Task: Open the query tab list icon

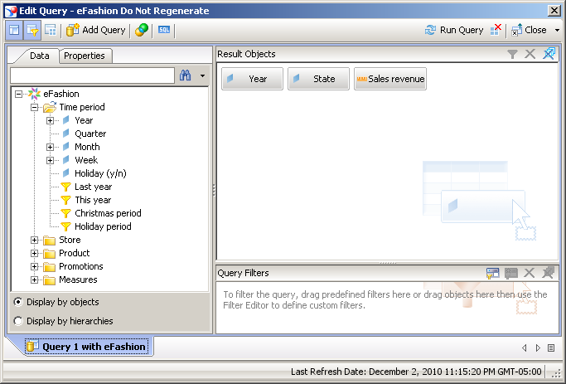Action: click(x=551, y=348)
